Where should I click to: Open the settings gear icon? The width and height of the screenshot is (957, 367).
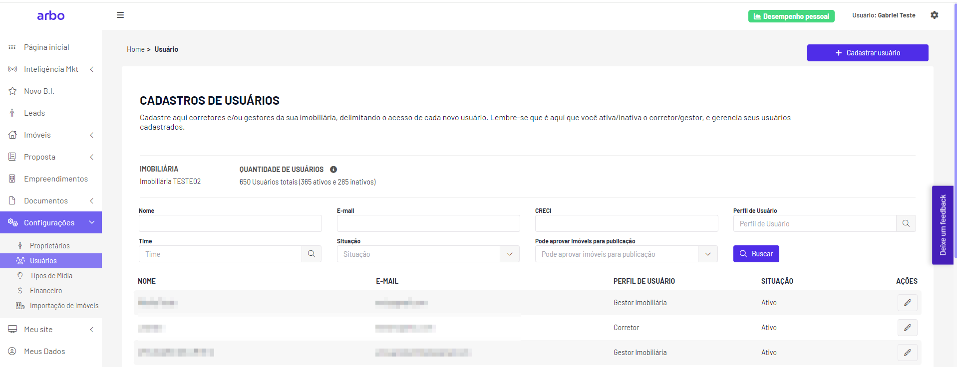coord(935,15)
